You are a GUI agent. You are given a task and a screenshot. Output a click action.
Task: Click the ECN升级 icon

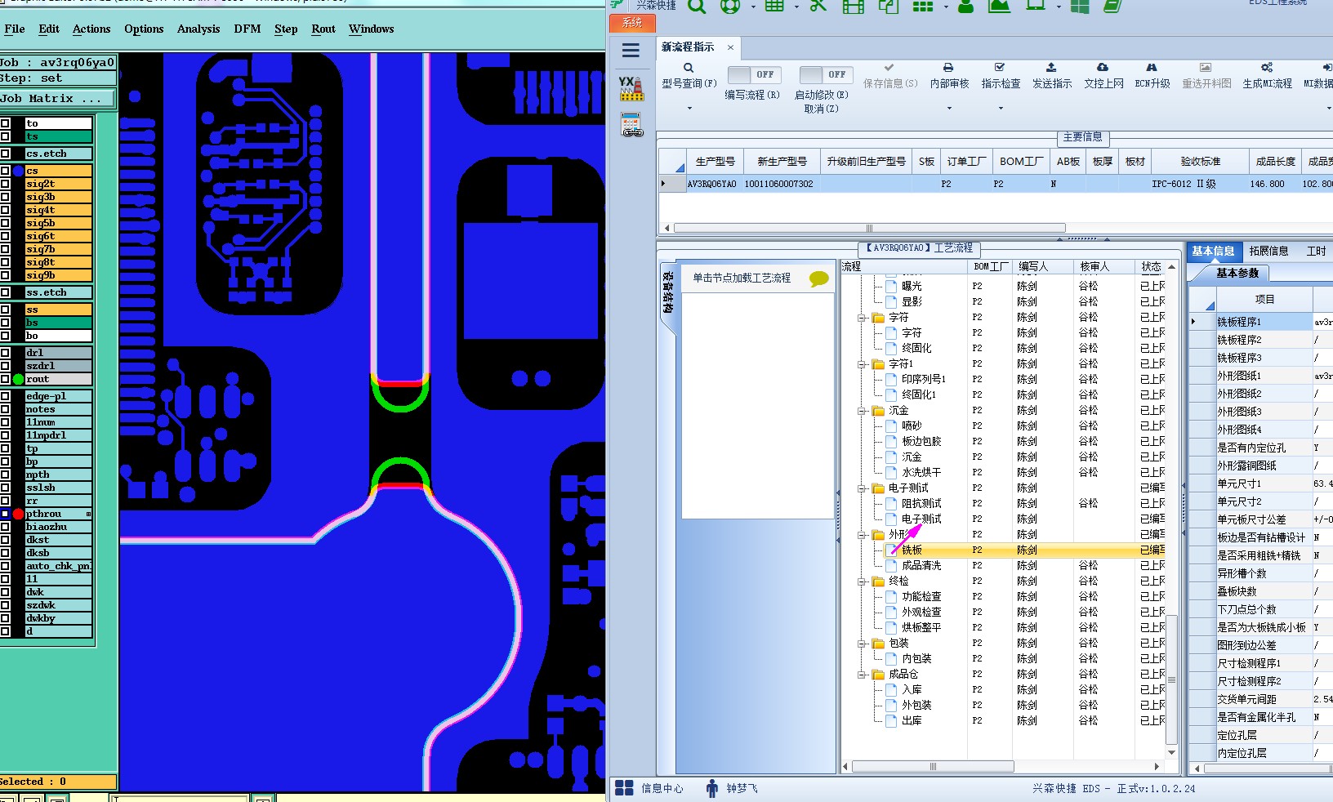click(x=1152, y=68)
